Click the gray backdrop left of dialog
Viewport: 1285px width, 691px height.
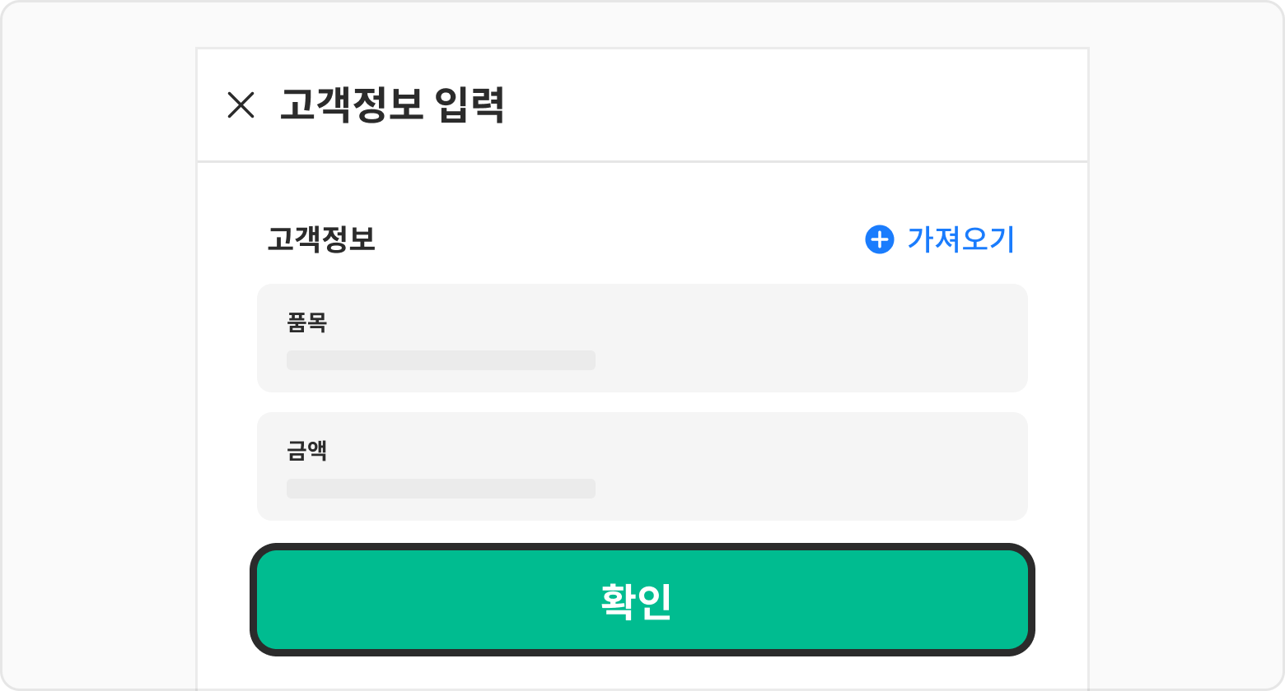tap(99, 345)
